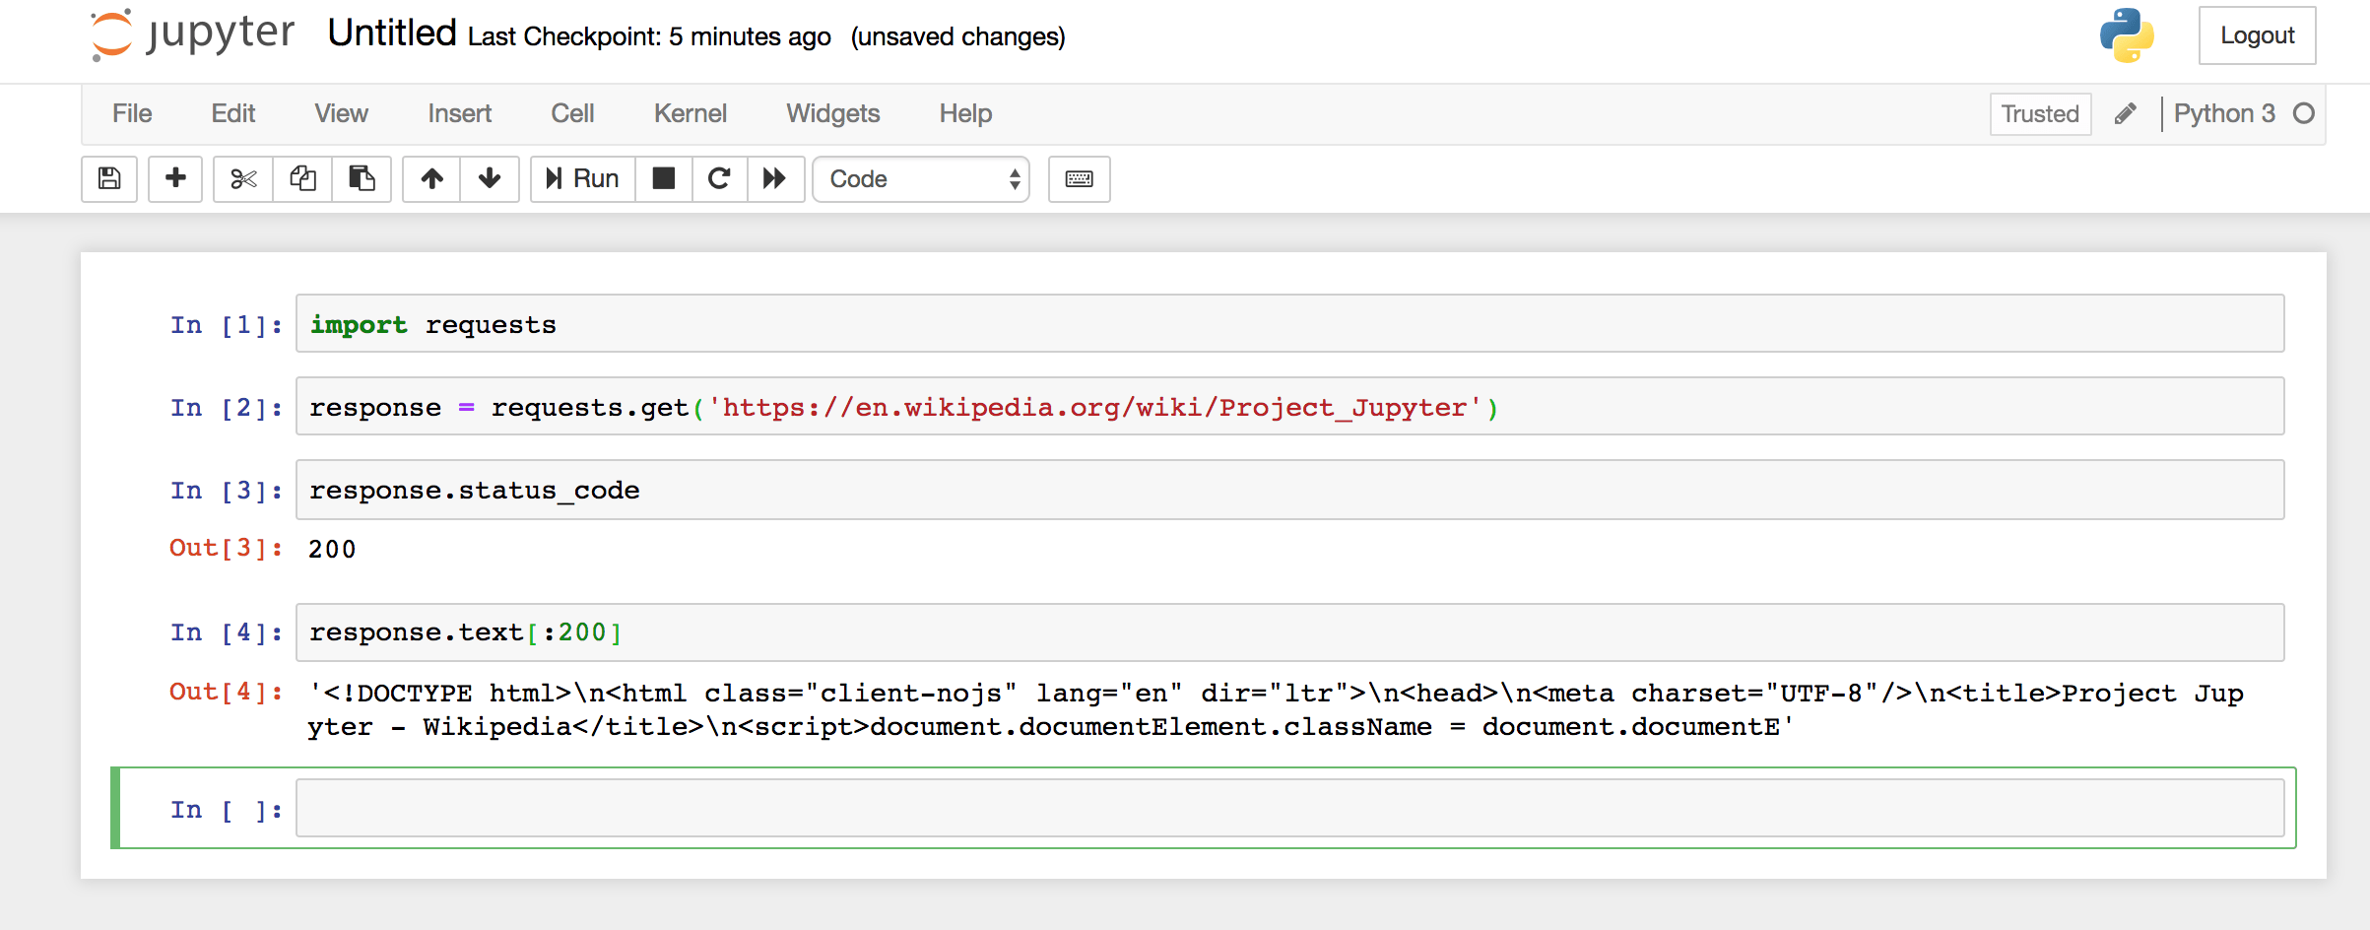Copy selected cells icon

302,178
